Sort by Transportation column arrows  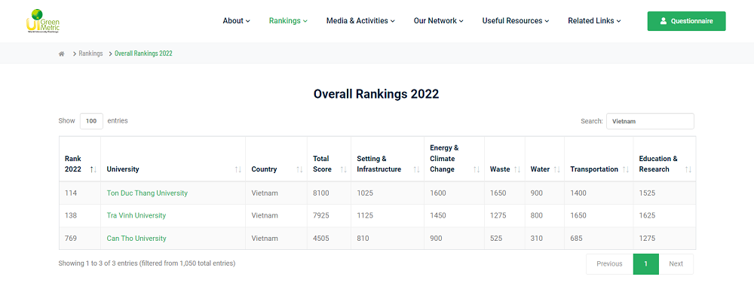pos(626,169)
